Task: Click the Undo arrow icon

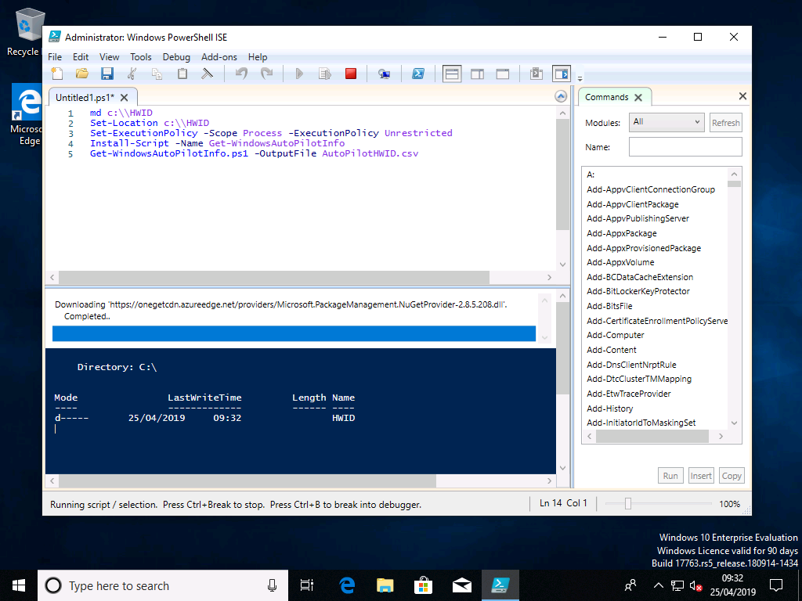Action: (x=241, y=74)
